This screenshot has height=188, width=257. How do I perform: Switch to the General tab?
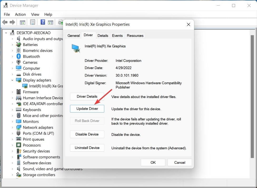click(73, 35)
